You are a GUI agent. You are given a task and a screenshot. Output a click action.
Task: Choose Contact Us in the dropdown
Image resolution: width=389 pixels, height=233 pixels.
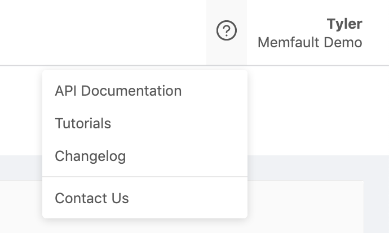(92, 198)
